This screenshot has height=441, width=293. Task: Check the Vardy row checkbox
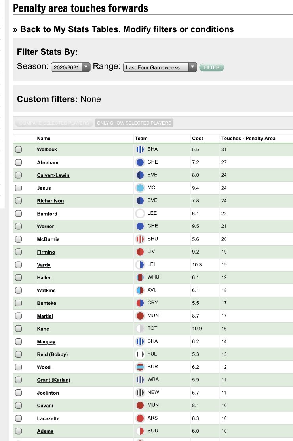pos(19,265)
